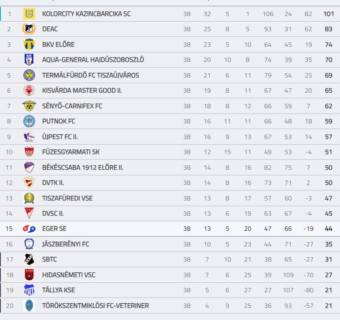Click the Kolorcity Kazincbarcika SC crest
340x320 pixels.
point(29,14)
